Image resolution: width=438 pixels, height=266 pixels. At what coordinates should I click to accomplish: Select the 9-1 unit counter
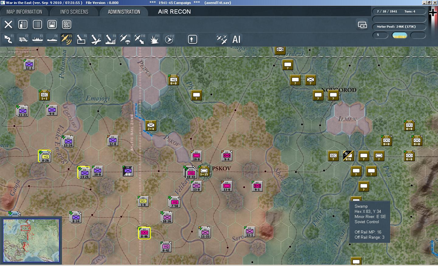tap(257, 186)
